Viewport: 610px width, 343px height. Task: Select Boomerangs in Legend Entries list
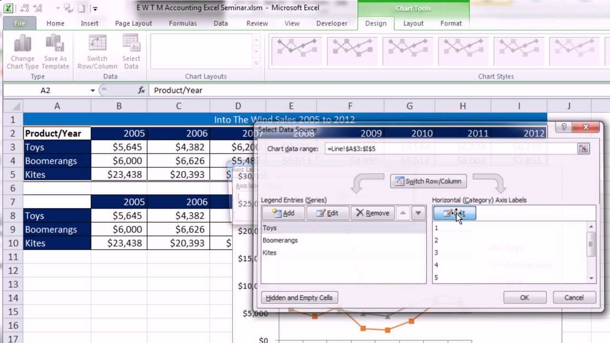[x=343, y=240]
